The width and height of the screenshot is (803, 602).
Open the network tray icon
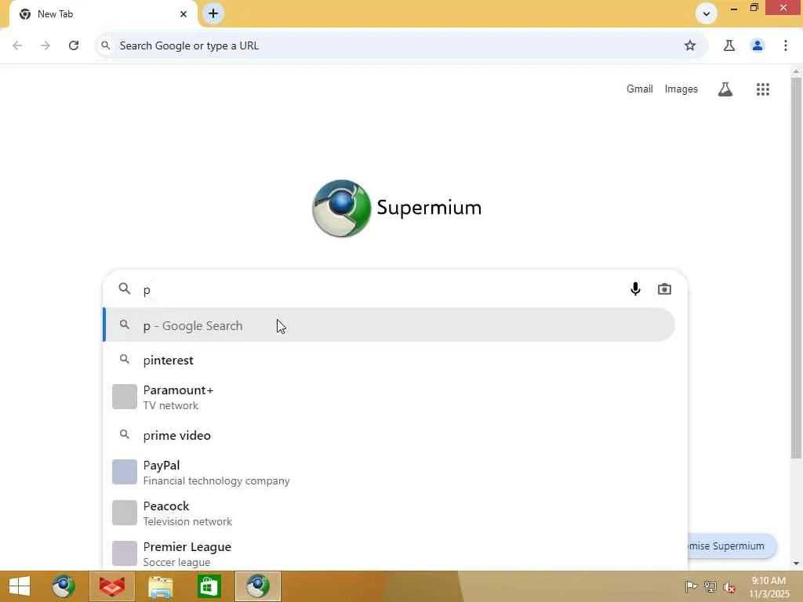(710, 586)
